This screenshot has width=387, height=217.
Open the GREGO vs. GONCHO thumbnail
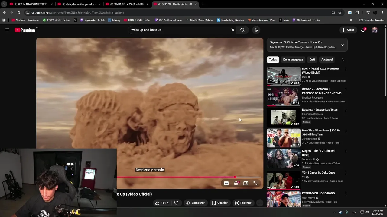[283, 97]
